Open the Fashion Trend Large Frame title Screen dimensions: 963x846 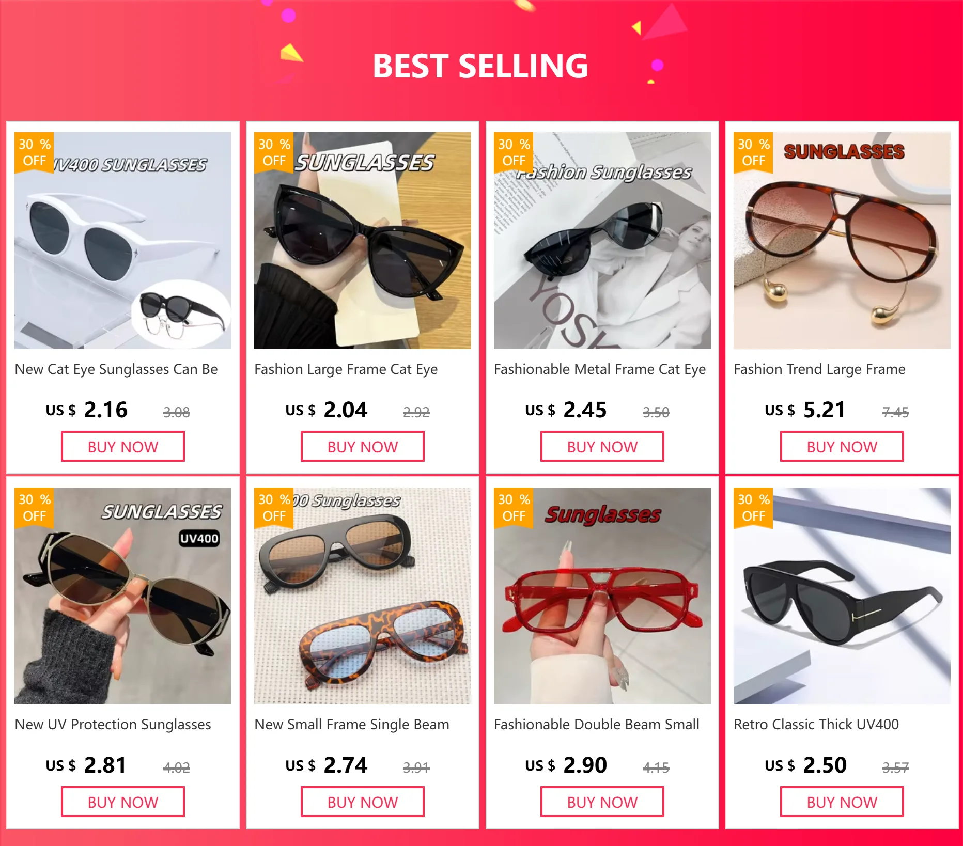(x=819, y=369)
